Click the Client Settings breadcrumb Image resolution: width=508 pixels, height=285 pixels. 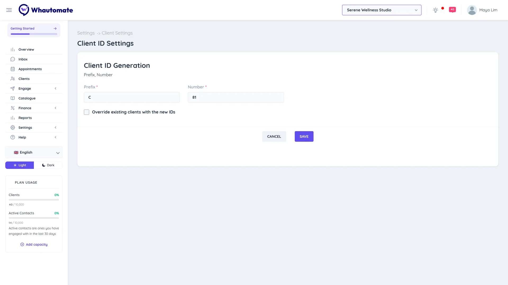(117, 33)
